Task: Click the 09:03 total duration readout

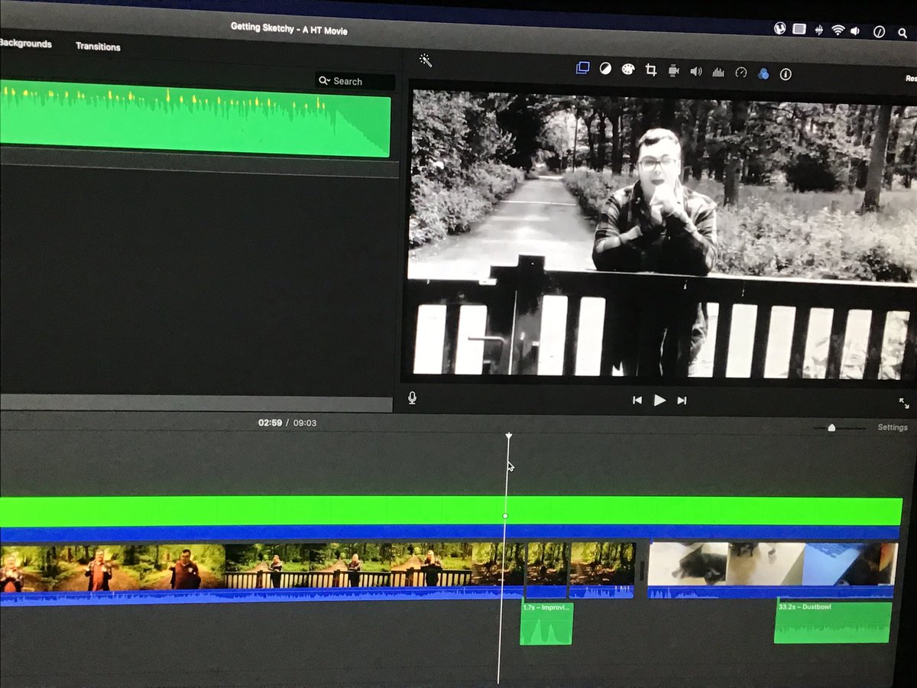Action: click(x=304, y=423)
